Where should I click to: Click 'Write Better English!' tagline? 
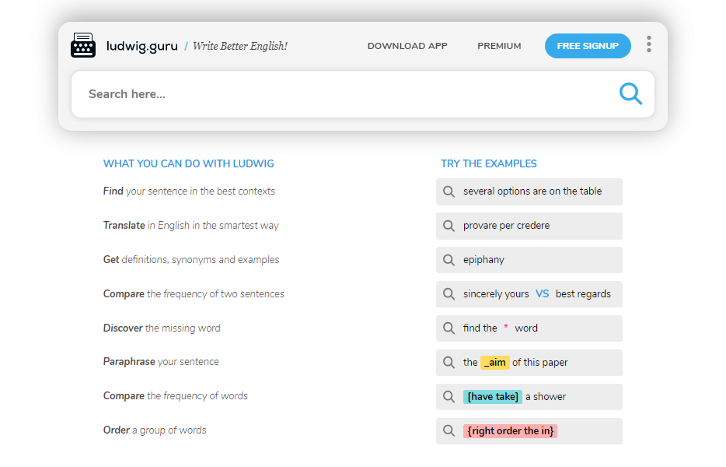pyautogui.click(x=240, y=46)
